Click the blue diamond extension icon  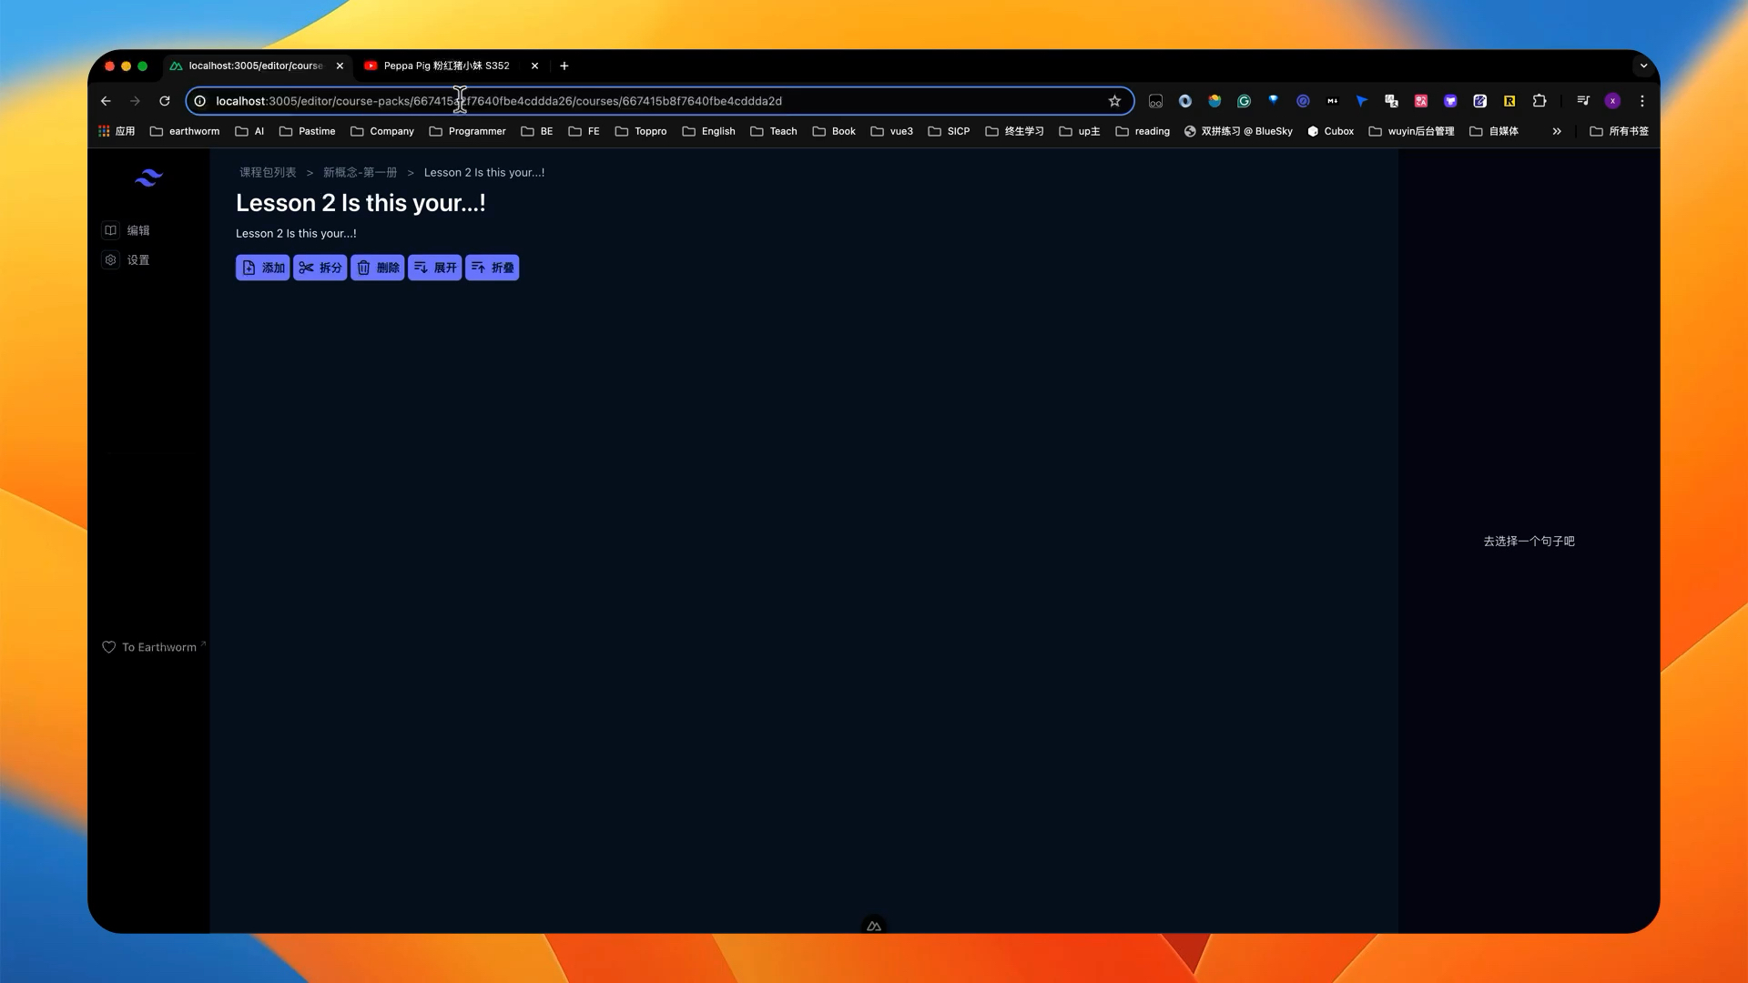1273,100
